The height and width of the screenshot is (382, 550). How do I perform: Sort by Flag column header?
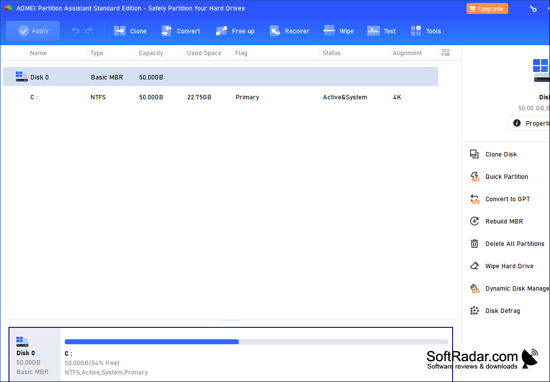pyautogui.click(x=241, y=53)
